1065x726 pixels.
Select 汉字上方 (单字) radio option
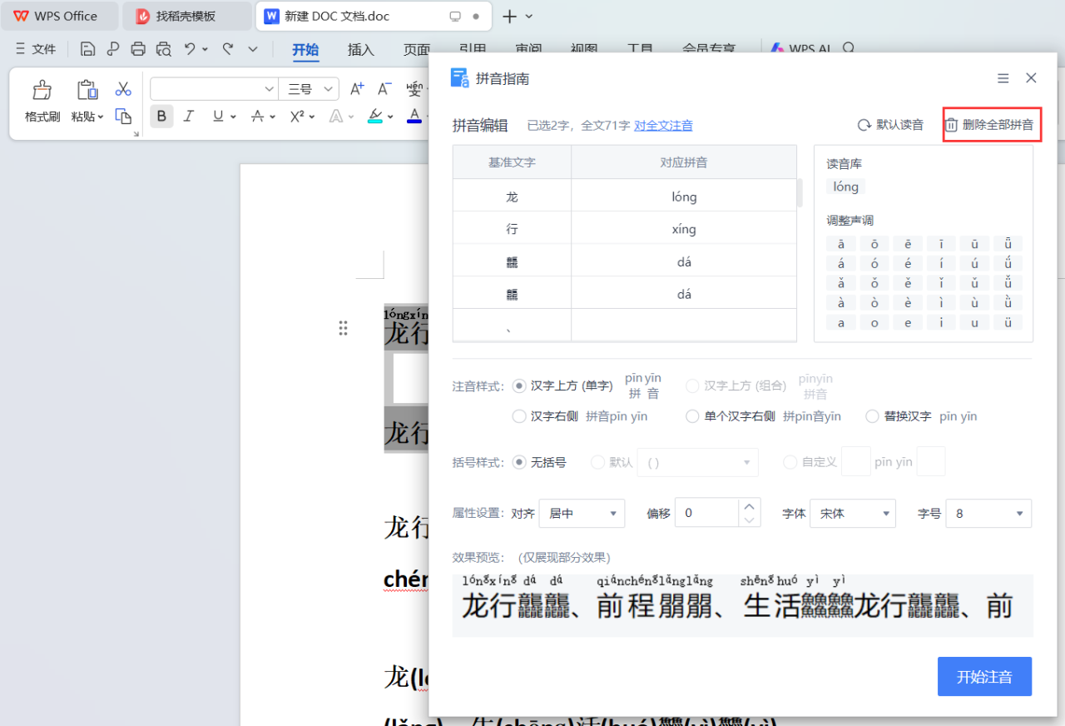tap(519, 386)
